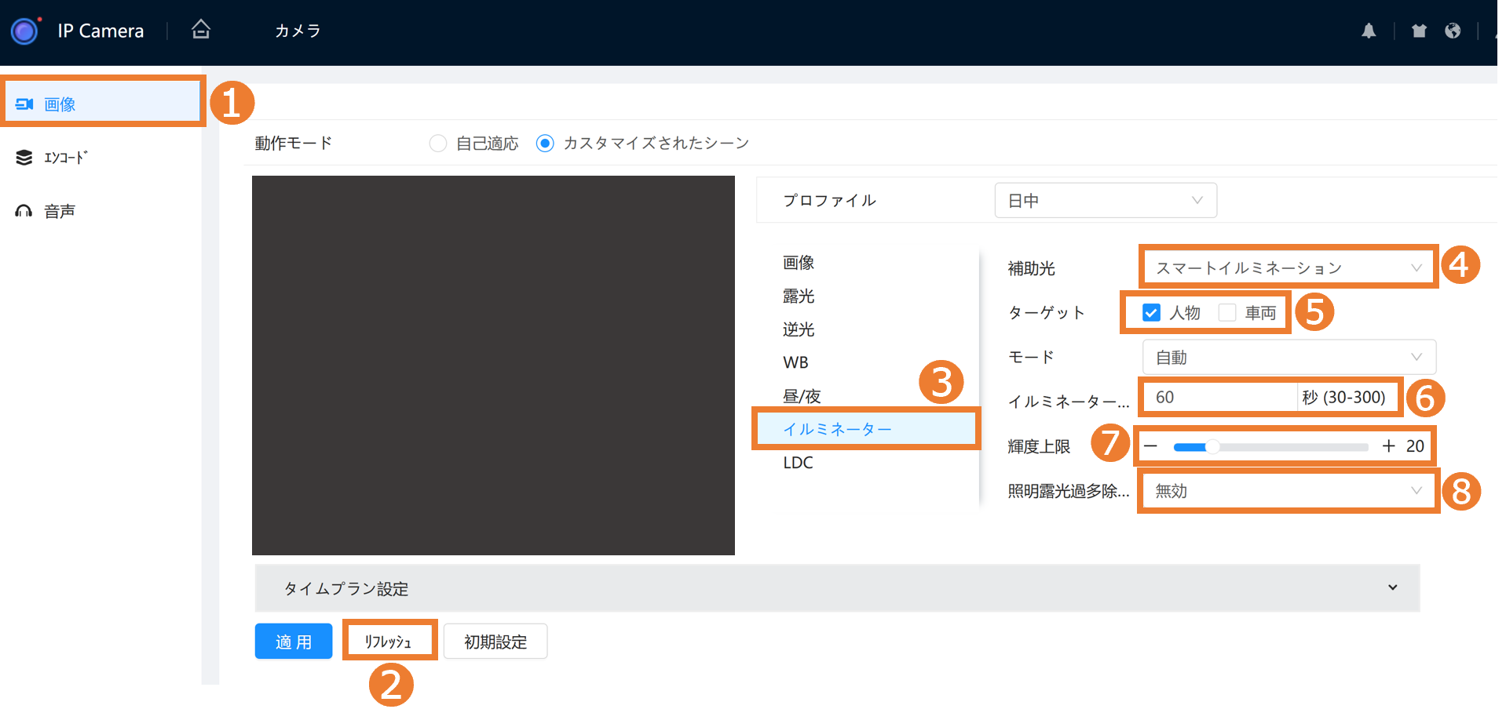Select the 自己適応 radio button
This screenshot has width=1506, height=720.
[x=438, y=144]
